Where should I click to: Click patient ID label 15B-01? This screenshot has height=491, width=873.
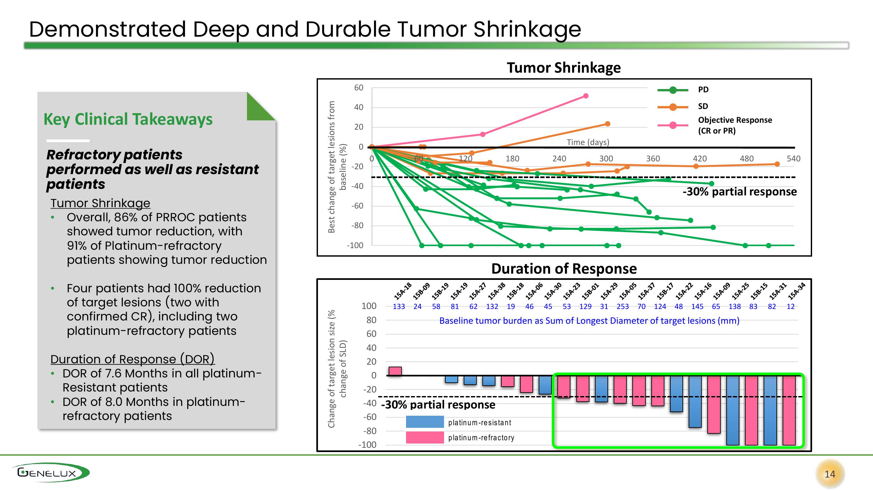click(590, 291)
